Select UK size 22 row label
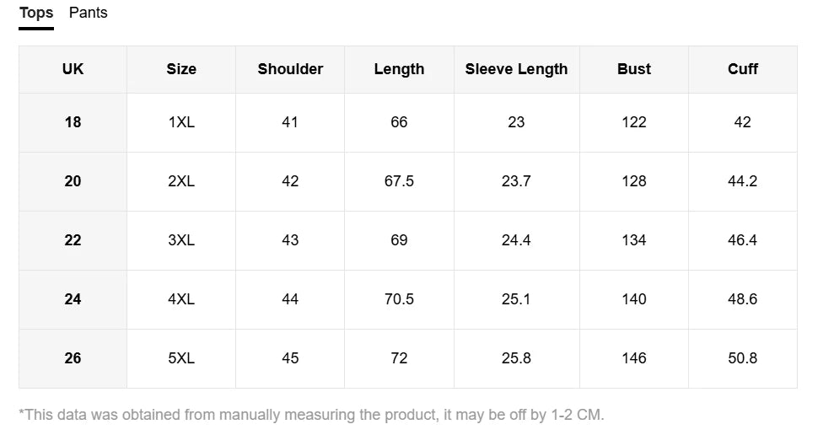The height and width of the screenshot is (435, 818). coord(73,240)
